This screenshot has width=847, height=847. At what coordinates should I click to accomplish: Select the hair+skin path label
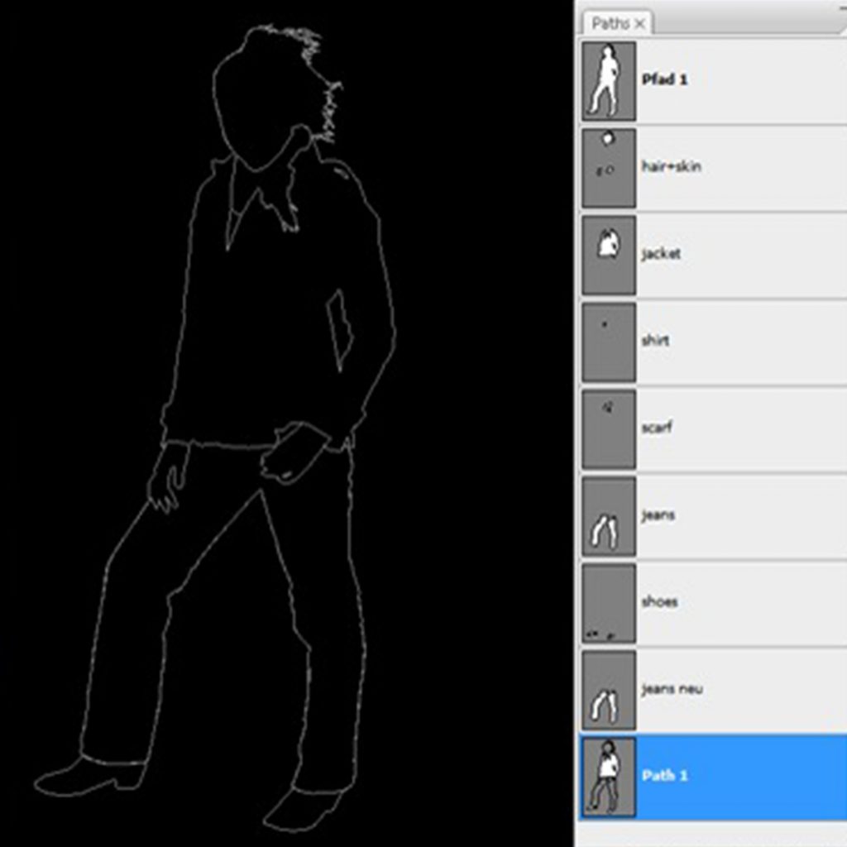click(671, 167)
